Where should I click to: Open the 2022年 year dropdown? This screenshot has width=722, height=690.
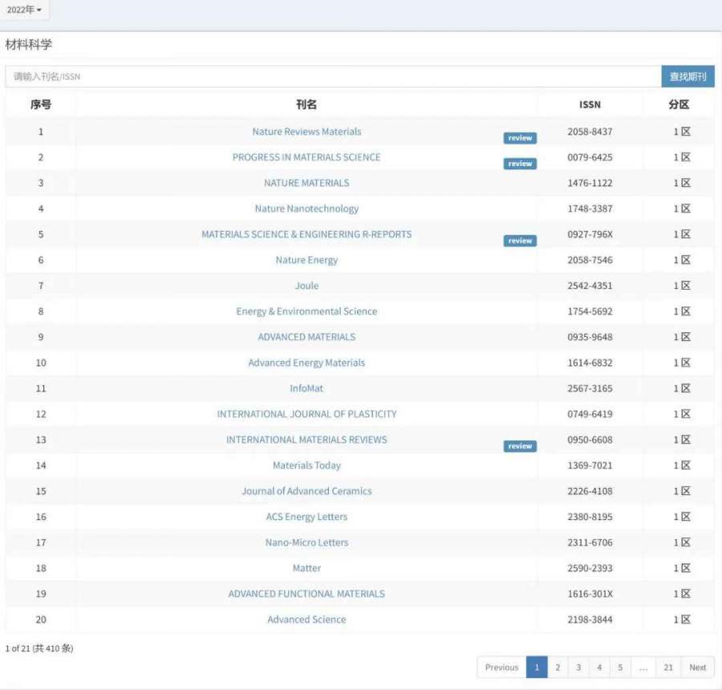click(24, 10)
